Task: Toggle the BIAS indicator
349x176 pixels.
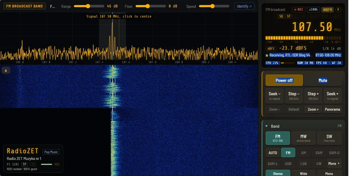Action: [x=313, y=16]
